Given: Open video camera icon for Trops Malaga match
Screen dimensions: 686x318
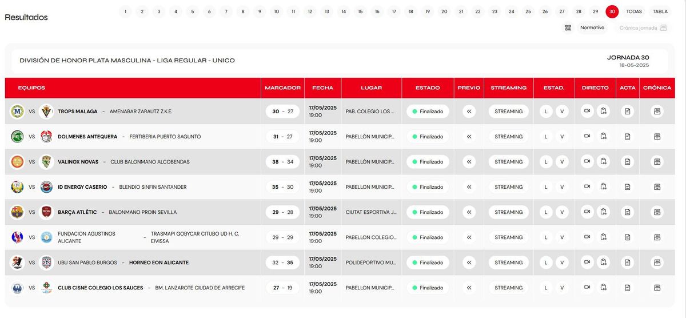Looking at the screenshot, I should [x=587, y=112].
